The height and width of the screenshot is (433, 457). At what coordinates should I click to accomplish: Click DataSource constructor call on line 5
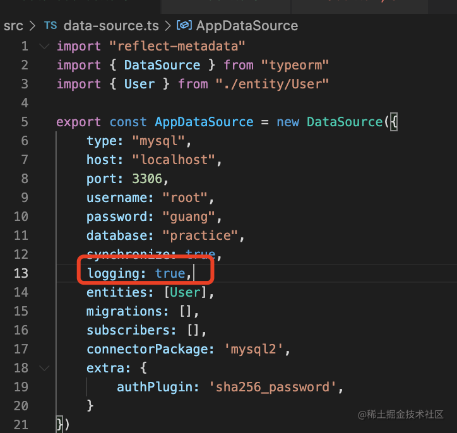(x=345, y=122)
